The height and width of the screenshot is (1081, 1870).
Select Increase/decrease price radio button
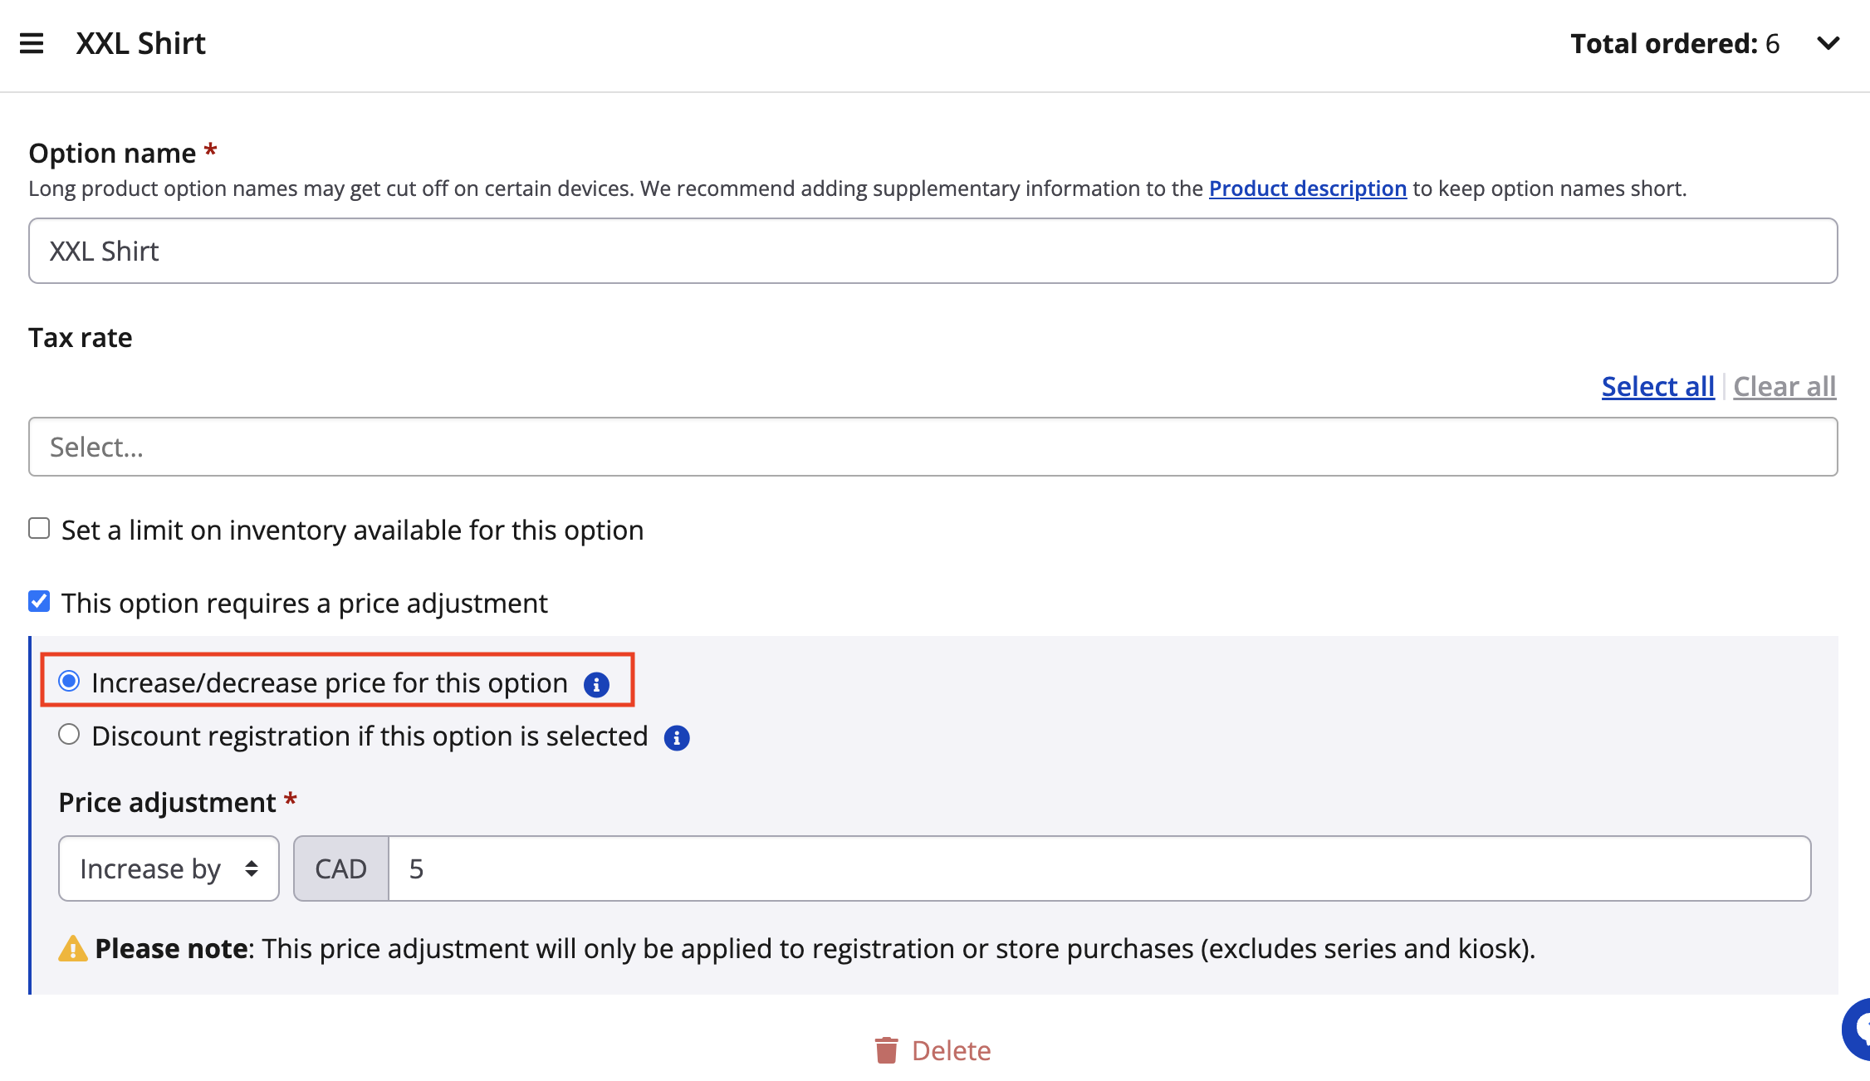(69, 682)
